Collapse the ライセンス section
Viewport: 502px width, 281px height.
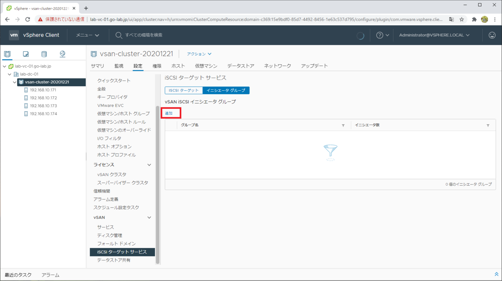pos(149,165)
